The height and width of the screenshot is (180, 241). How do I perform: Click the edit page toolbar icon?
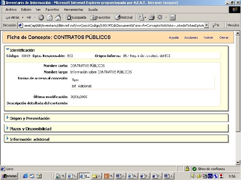[x=160, y=17]
